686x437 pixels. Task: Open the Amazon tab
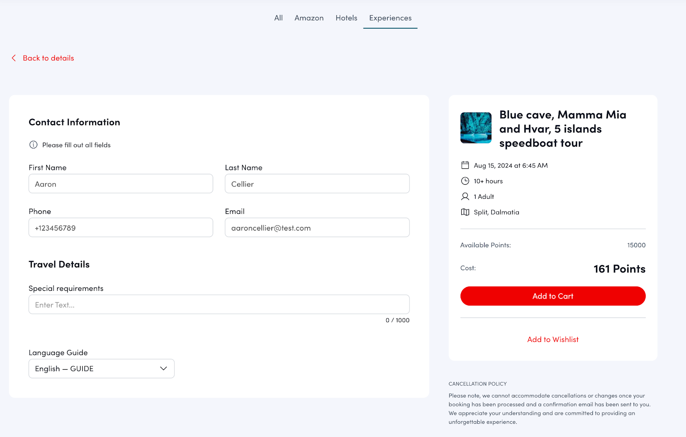click(309, 18)
